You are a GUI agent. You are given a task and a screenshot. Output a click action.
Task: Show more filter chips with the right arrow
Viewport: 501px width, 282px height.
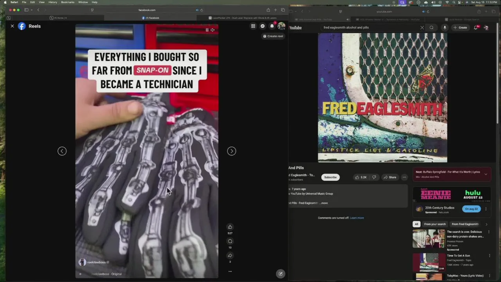[x=487, y=224]
